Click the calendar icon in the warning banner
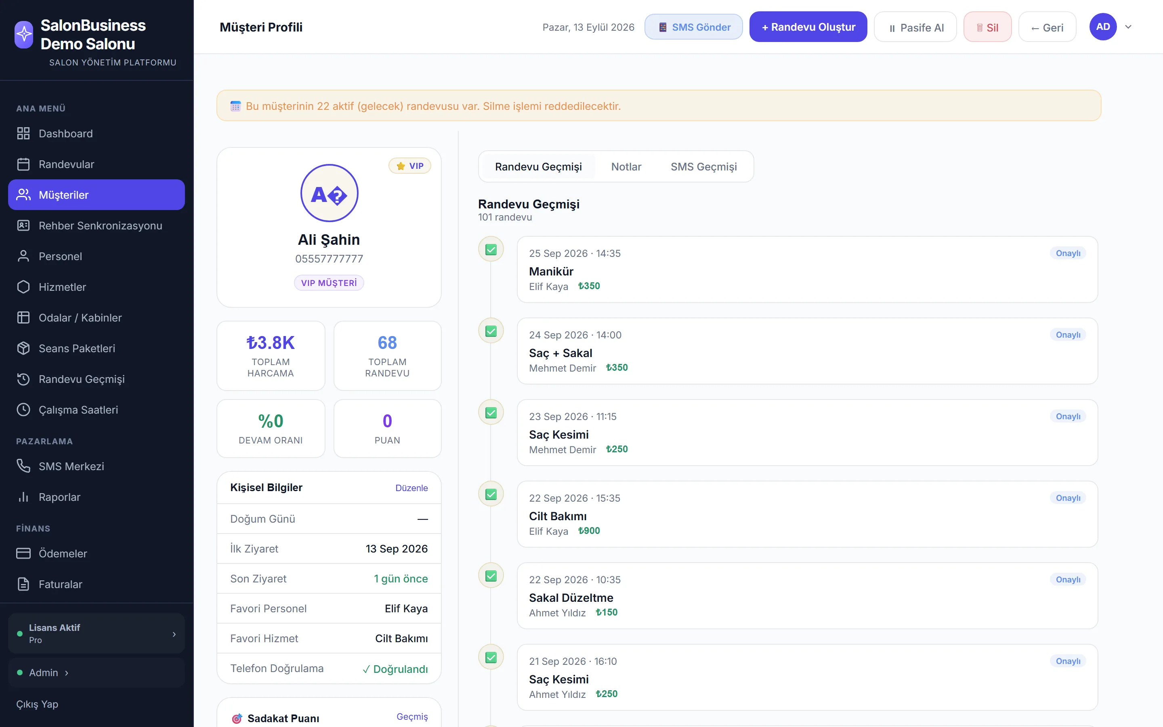1163x727 pixels. coord(235,106)
